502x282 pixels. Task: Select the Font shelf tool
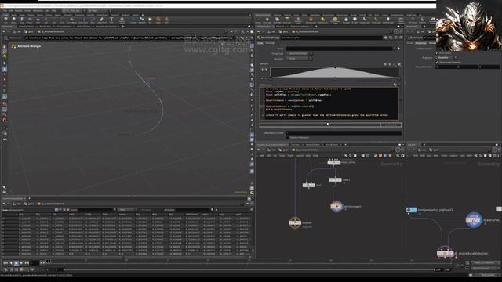(x=111, y=20)
